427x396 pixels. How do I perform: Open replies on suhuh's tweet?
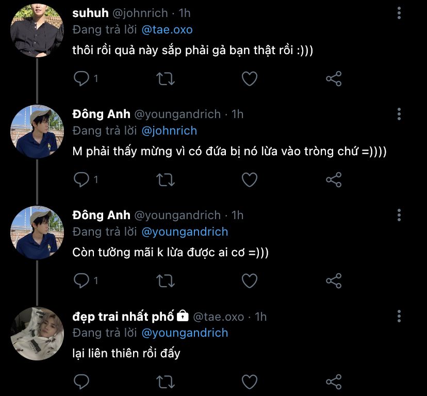(x=81, y=78)
